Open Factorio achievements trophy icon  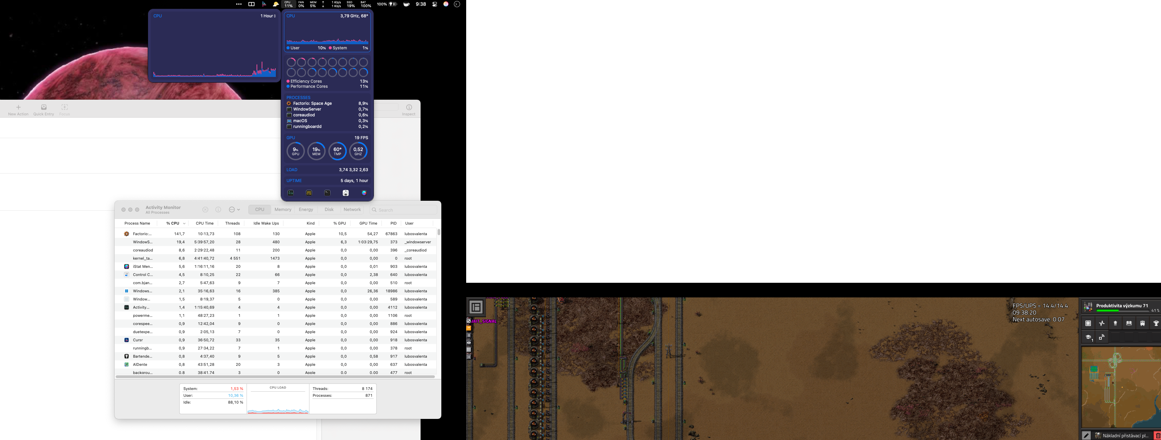(x=1156, y=323)
